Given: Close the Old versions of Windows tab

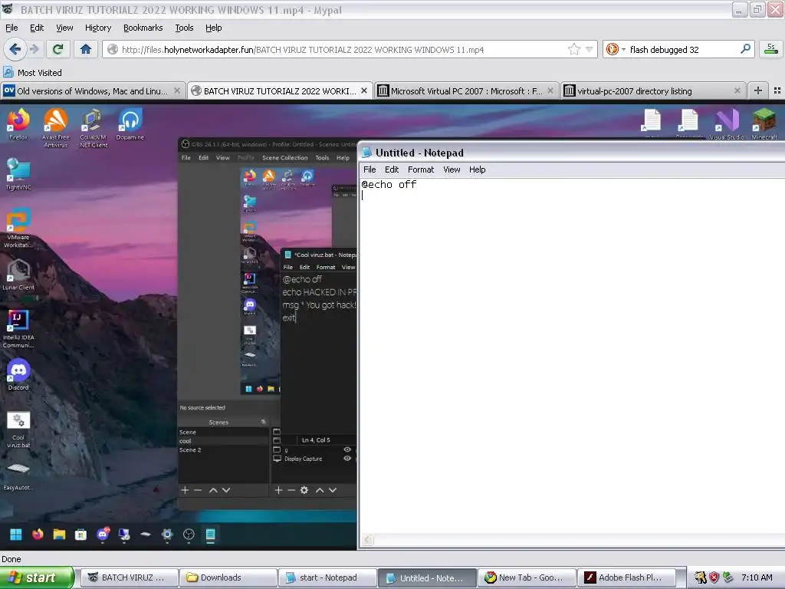Looking at the screenshot, I should coord(177,90).
